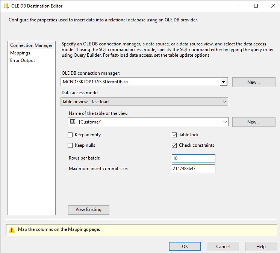Close the OLE DB Destination Editor
This screenshot has width=280, height=253.
(x=273, y=6)
